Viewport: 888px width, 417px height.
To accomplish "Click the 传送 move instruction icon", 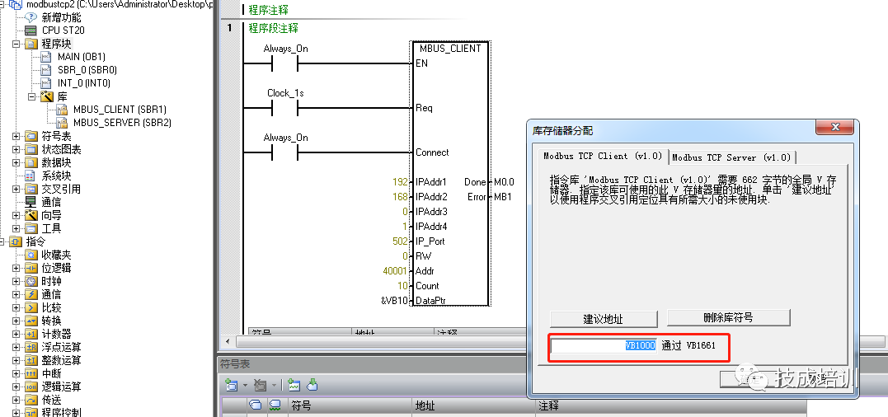I will [31, 400].
